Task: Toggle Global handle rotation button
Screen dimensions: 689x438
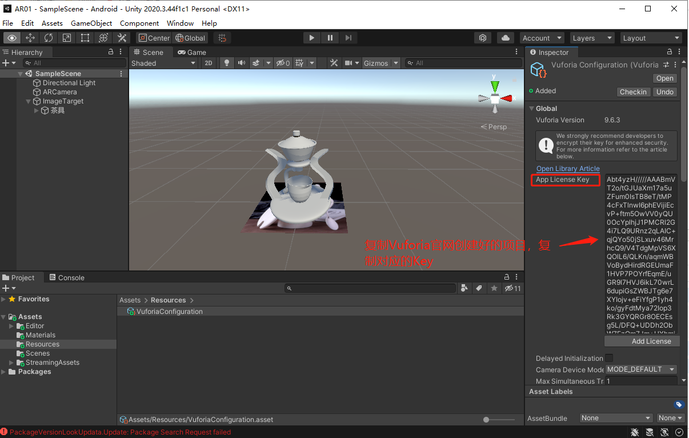Action: [x=190, y=38]
